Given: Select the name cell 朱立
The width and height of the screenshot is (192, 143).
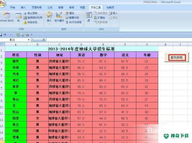Looking at the screenshot, I should (16, 125).
